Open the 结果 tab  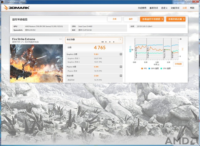[x=185, y=8]
